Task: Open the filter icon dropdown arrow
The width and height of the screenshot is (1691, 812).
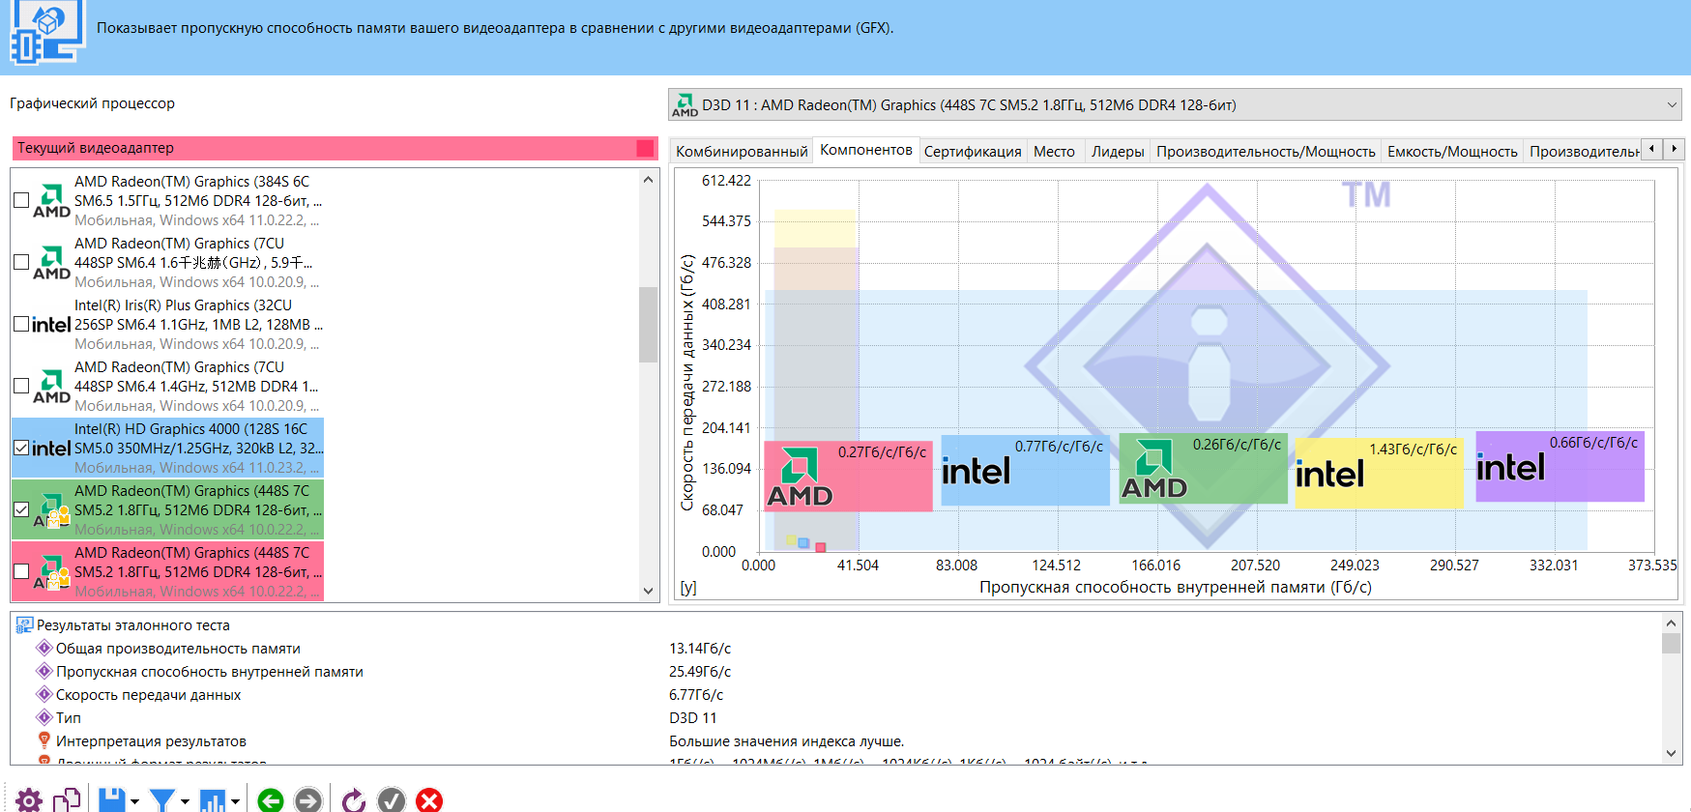Action: coord(185,801)
